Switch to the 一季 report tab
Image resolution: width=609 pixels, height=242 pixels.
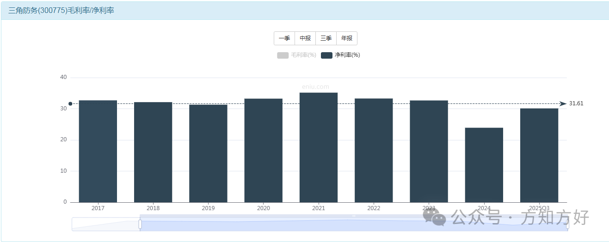click(x=284, y=38)
